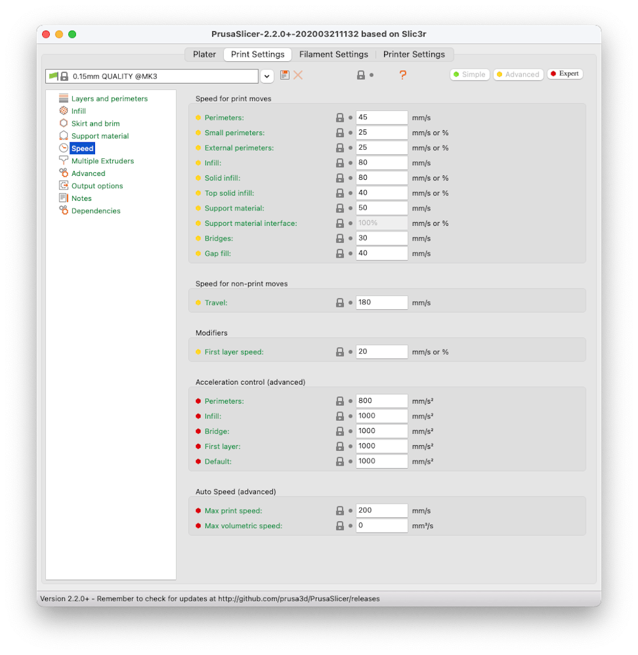Click Perimeters acceleration field showing 800

(x=382, y=401)
